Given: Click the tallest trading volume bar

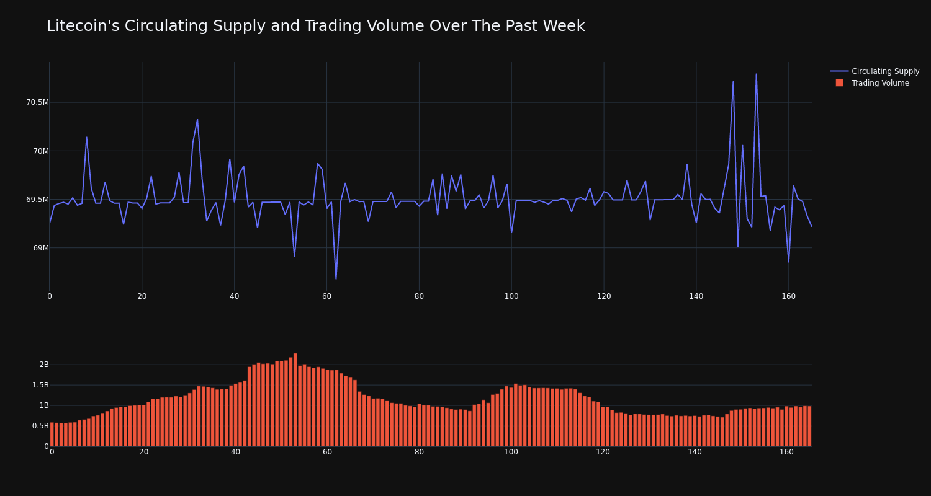Looking at the screenshot, I should click(x=295, y=400).
